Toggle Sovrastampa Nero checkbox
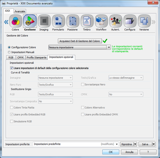 [83, 85]
